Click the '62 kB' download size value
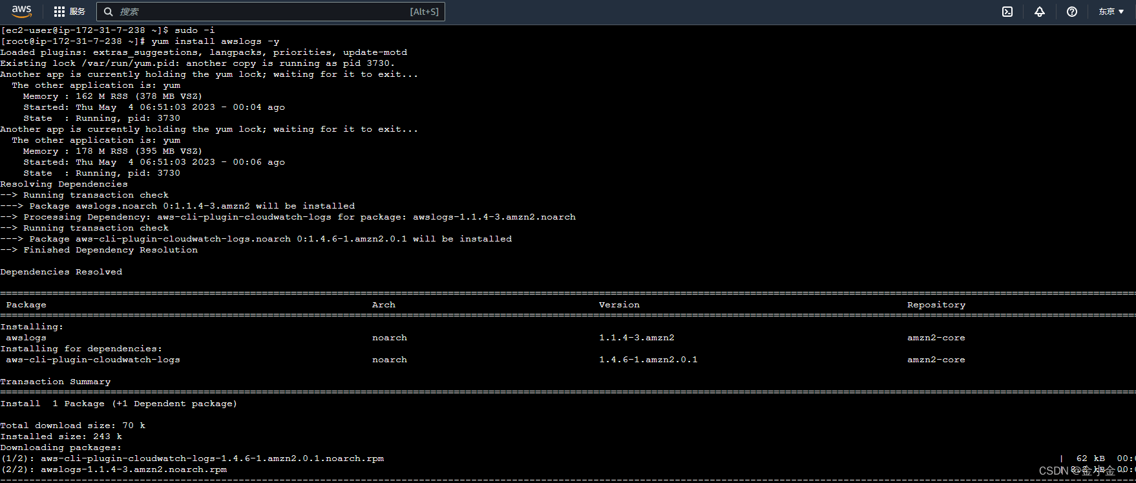 point(1091,458)
